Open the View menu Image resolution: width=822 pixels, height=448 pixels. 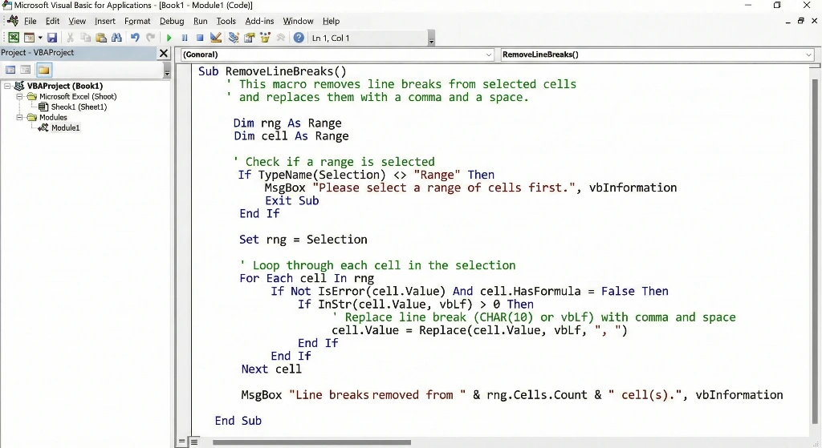(77, 21)
